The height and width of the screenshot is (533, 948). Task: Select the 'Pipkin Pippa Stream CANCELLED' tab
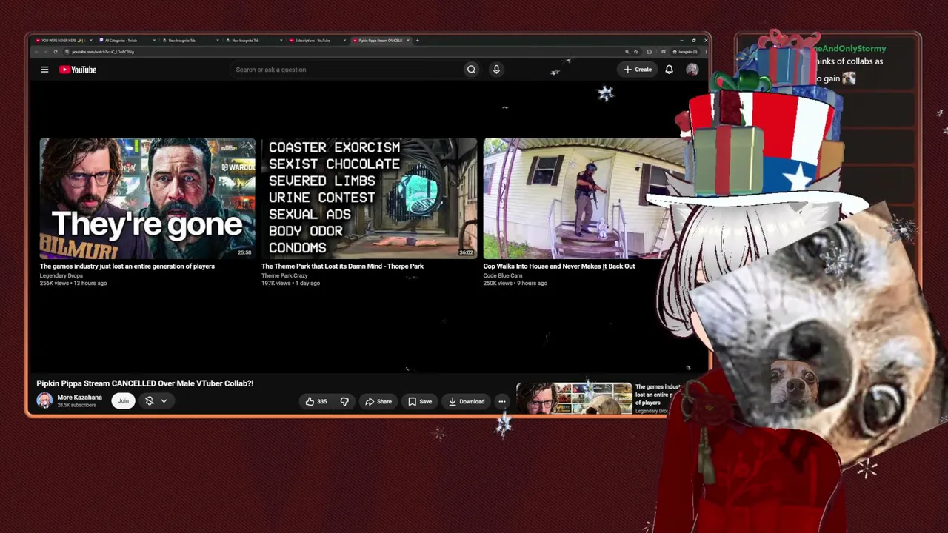click(x=381, y=41)
